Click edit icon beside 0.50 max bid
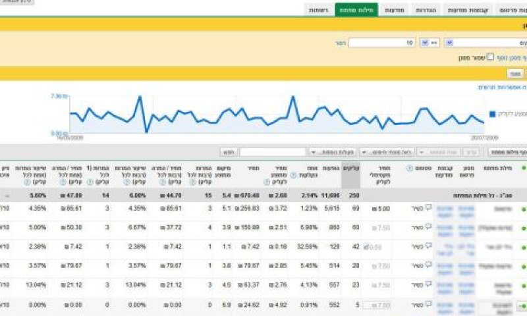527x316 pixels. pos(366,247)
